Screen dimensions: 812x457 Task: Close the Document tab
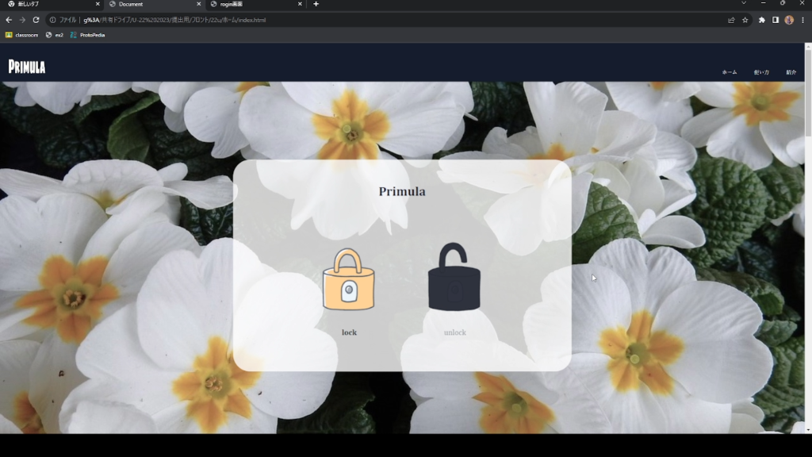click(x=199, y=4)
